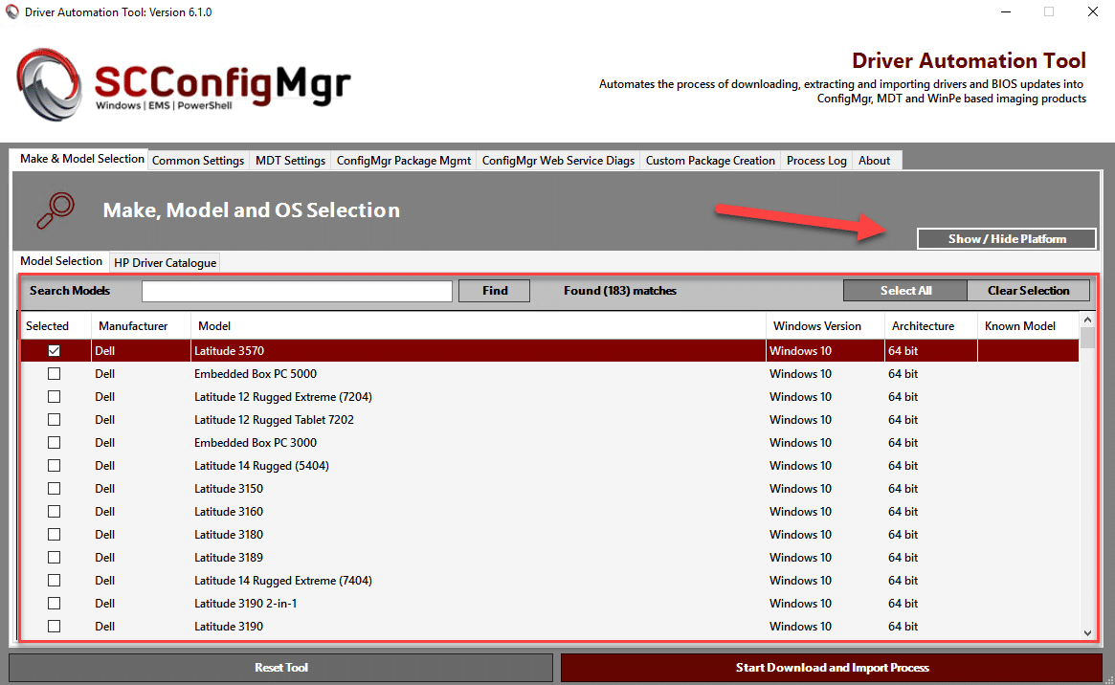The width and height of the screenshot is (1115, 685).
Task: Check the Latitude 14 Rugged (5404) checkbox
Action: [x=54, y=465]
